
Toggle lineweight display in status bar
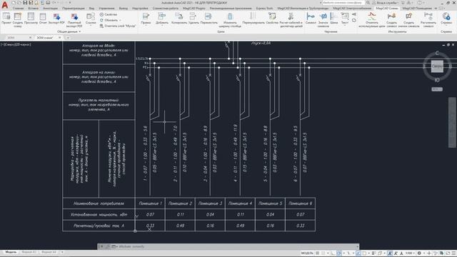[x=374, y=253]
